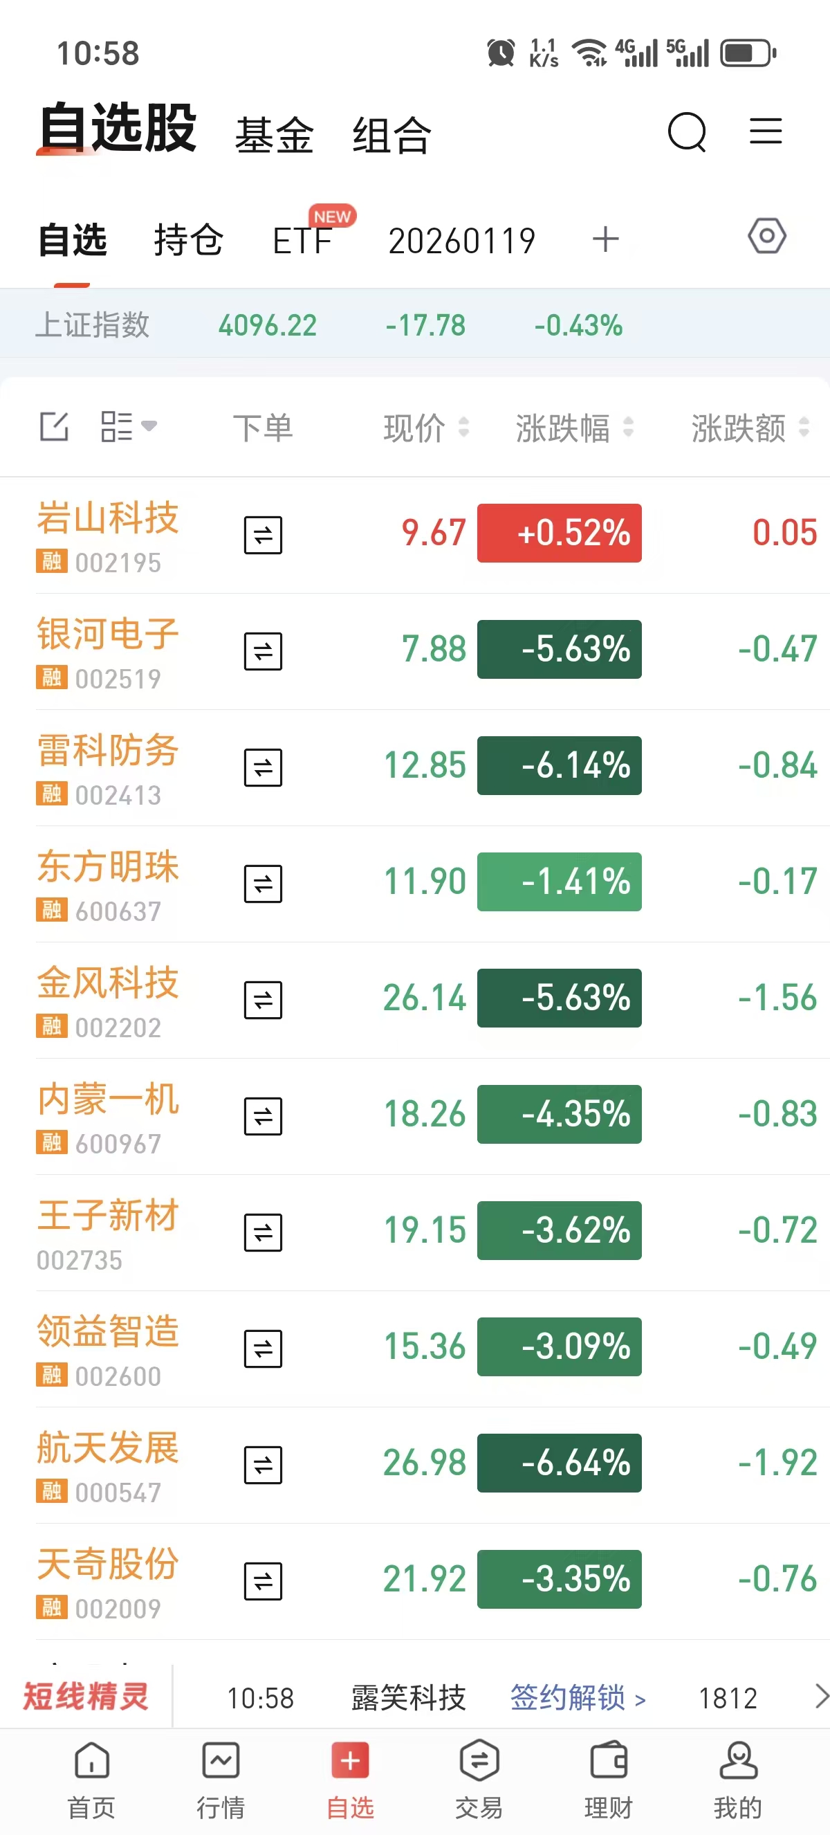Open 理财 wallet icon
Viewport: 830px width, 1835px height.
pyautogui.click(x=608, y=1762)
